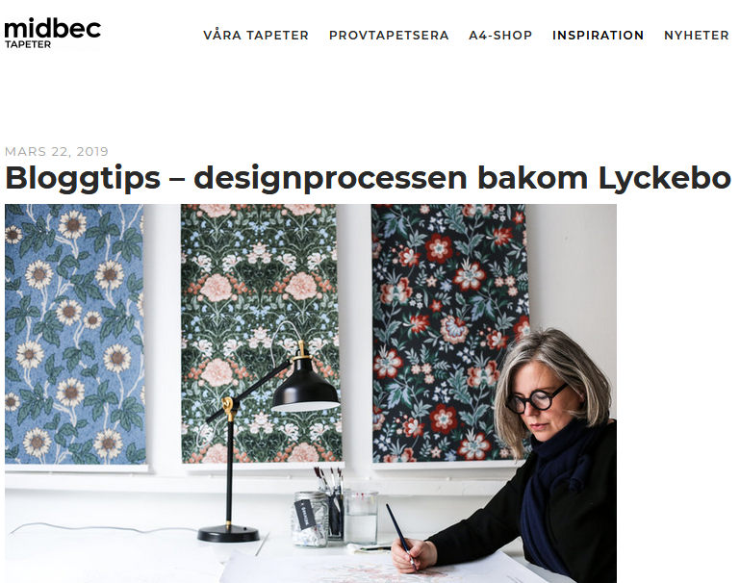Go to the PROVTAPETSERA page
Image resolution: width=740 pixels, height=583 pixels.
point(389,36)
